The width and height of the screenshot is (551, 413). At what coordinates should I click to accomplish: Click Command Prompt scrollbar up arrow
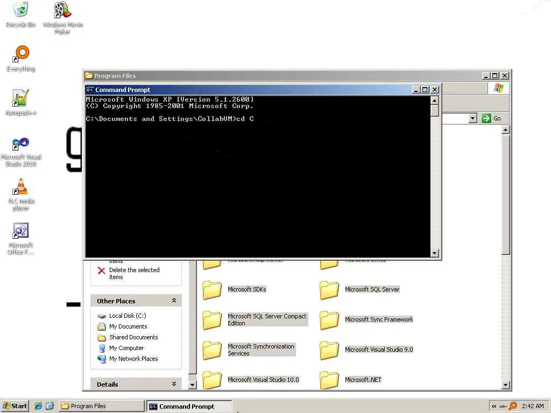435,101
